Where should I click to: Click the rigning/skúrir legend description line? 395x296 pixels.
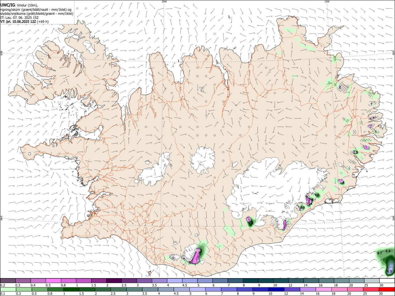pos(36,9)
